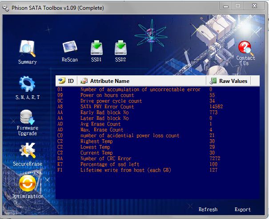Click raw value 14562

click(216, 107)
